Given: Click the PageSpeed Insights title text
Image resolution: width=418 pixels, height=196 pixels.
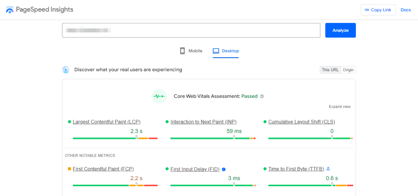Looking at the screenshot, I should 45,9.
